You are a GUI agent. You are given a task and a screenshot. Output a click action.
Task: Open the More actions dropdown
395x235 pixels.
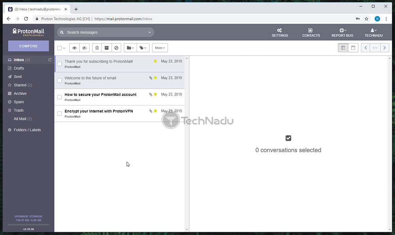tap(160, 48)
